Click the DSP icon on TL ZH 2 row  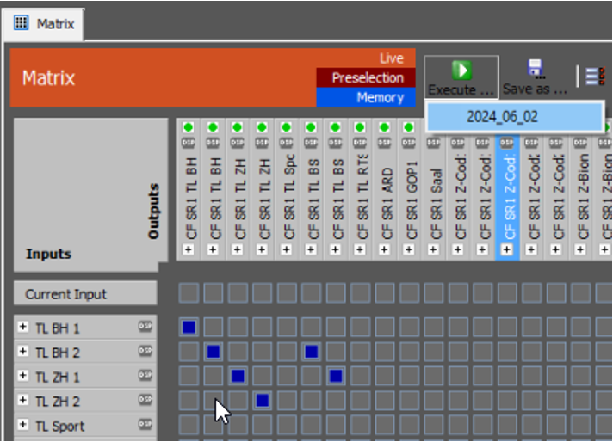(x=145, y=400)
